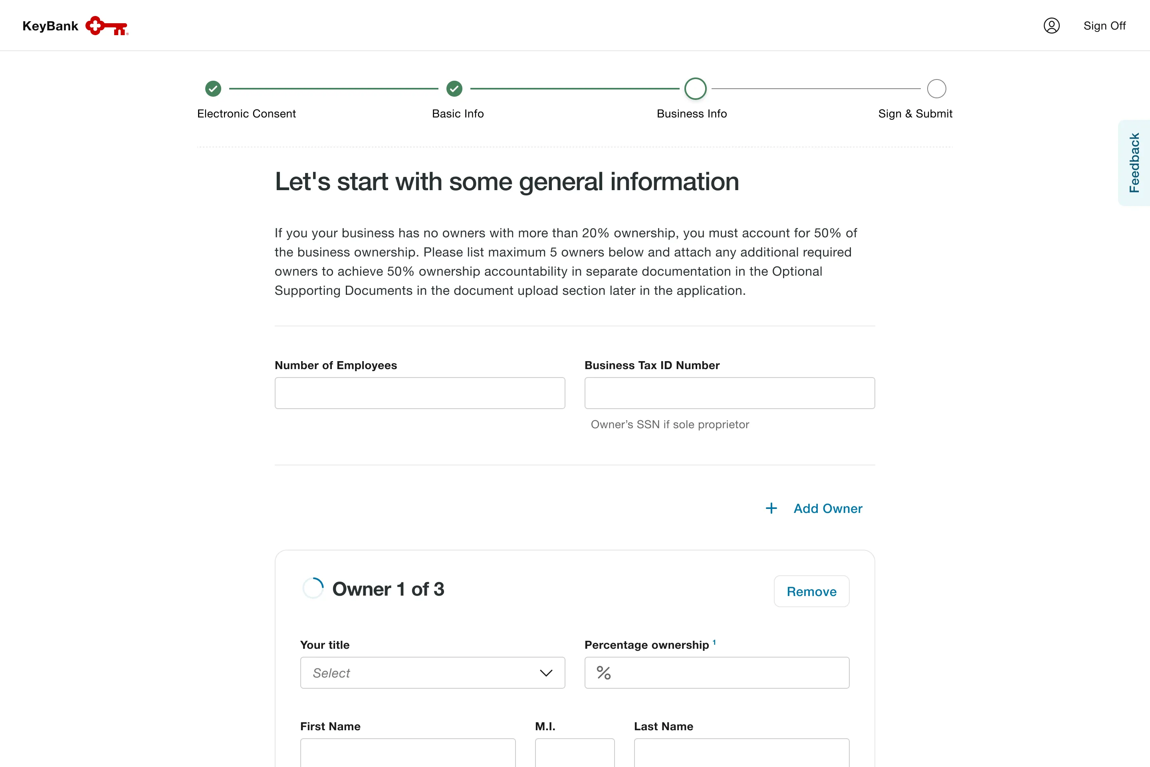Screen dimensions: 1150x767
Task: Click Sign Off to log out
Action: pos(1104,26)
